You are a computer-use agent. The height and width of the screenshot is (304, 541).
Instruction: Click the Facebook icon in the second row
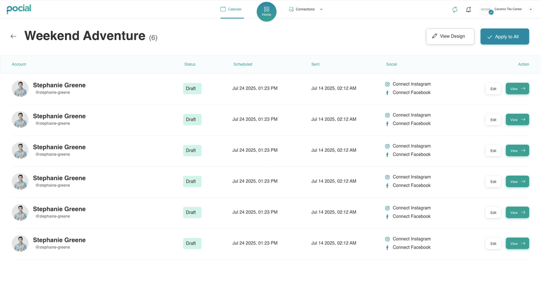click(387, 124)
